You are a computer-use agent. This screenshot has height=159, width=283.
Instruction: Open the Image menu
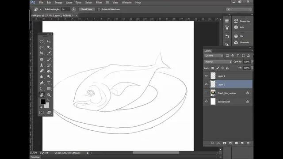pyautogui.click(x=58, y=3)
